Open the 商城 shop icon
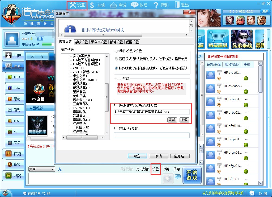Screen dimensions: 272x197 (x=113, y=5)
